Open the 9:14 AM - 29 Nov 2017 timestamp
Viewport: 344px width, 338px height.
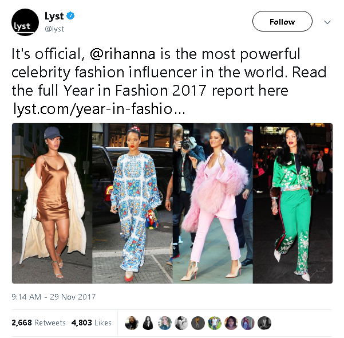(x=54, y=297)
